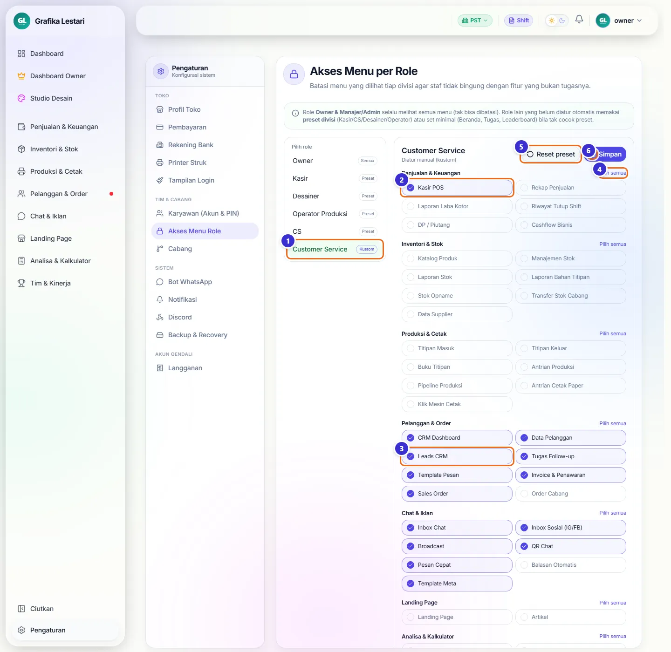Open Studio Desain palette icon

[x=21, y=98]
